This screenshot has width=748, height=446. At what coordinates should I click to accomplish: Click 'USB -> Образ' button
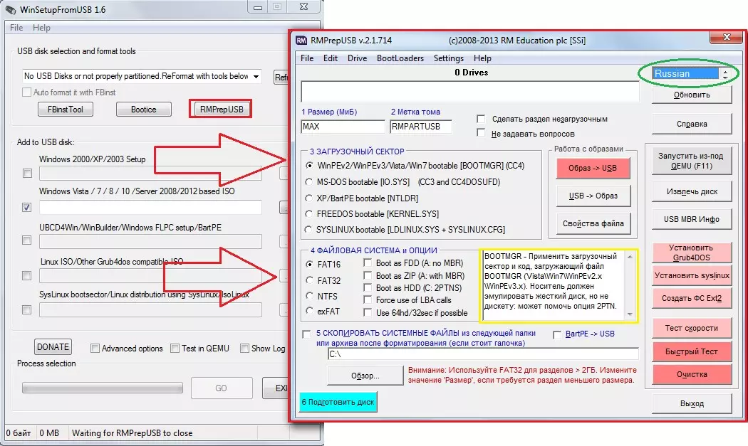pyautogui.click(x=593, y=196)
